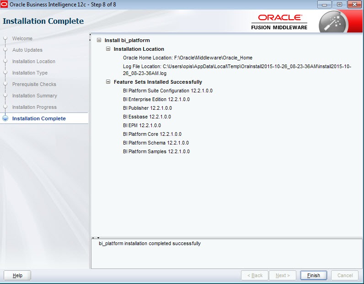
Task: Click the greyed-out Back button
Action: pyautogui.click(x=255, y=275)
